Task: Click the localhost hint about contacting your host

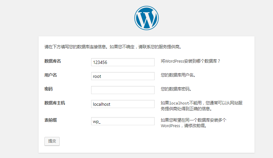Action: coord(202,106)
